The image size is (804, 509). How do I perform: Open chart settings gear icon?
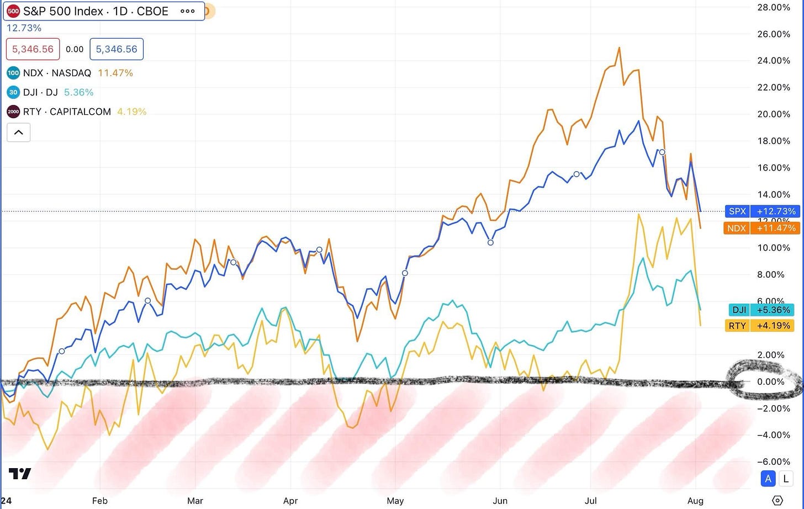click(777, 501)
